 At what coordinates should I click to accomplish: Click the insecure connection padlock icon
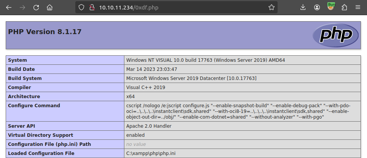click(91, 7)
